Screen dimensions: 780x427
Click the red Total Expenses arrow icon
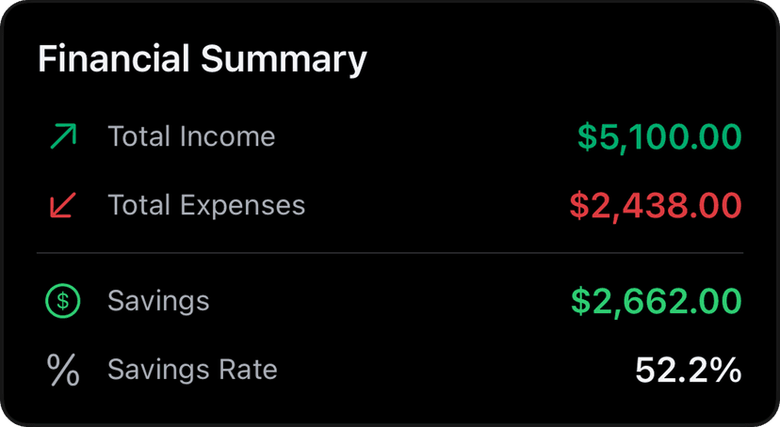tap(63, 206)
